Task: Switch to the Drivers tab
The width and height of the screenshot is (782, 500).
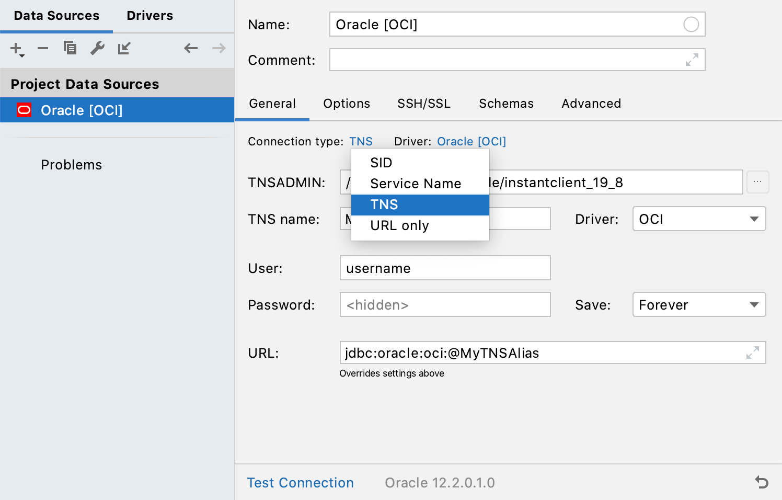Action: pyautogui.click(x=149, y=15)
